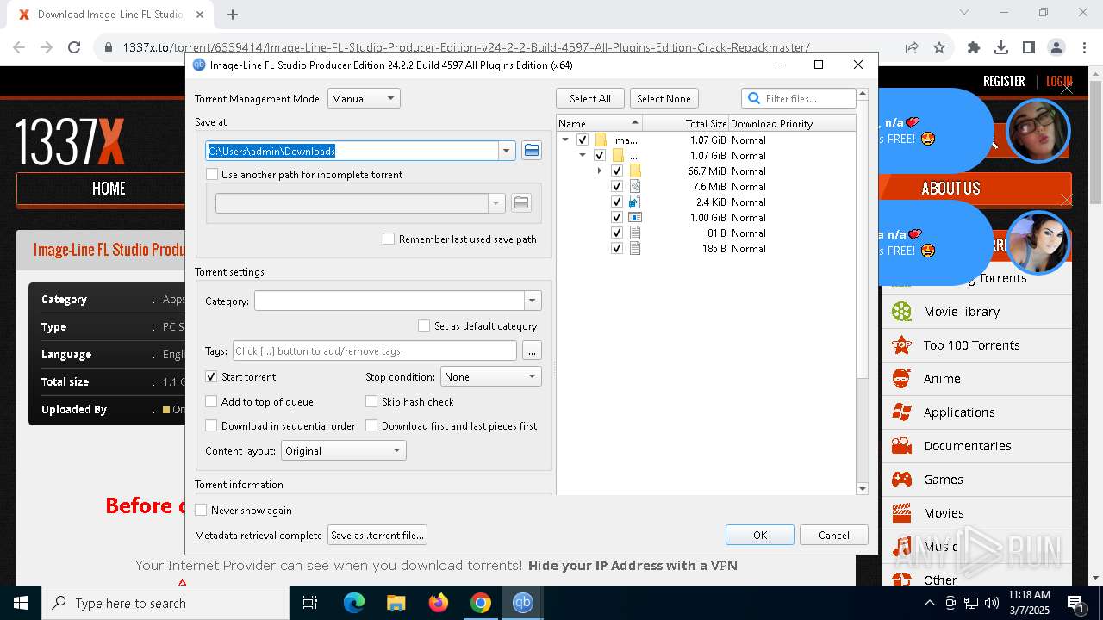Viewport: 1103px width, 620px height.
Task: Open the Category dropdown
Action: [x=532, y=301]
